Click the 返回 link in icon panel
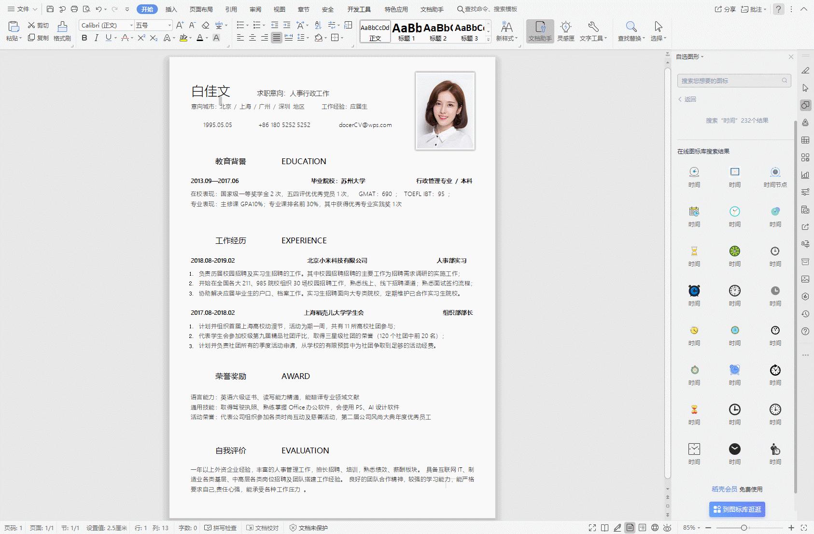Viewport: 814px width, 534px height. pyautogui.click(x=688, y=99)
